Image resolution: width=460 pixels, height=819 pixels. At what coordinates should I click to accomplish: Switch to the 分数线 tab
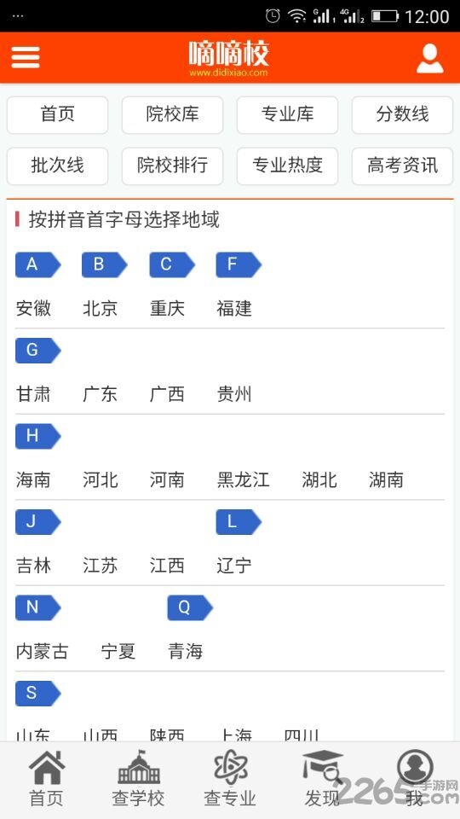tap(403, 115)
